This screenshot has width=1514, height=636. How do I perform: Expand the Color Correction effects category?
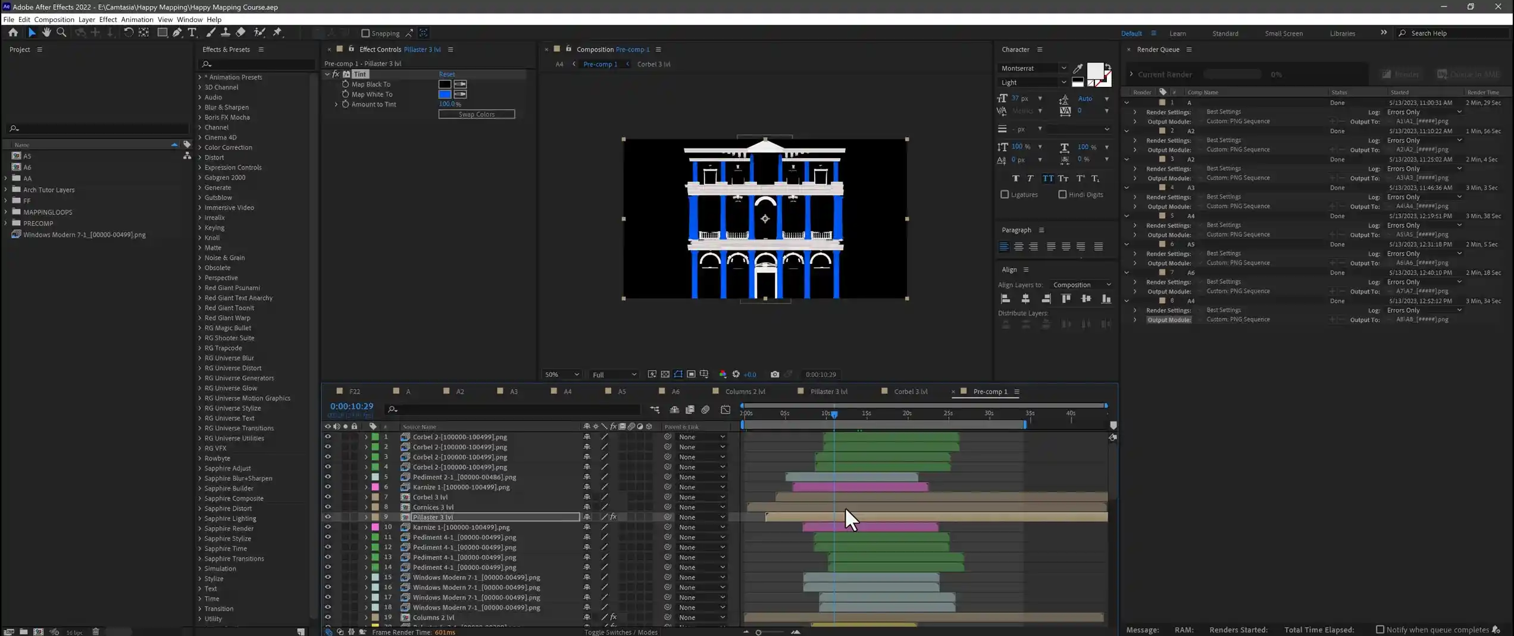[200, 147]
